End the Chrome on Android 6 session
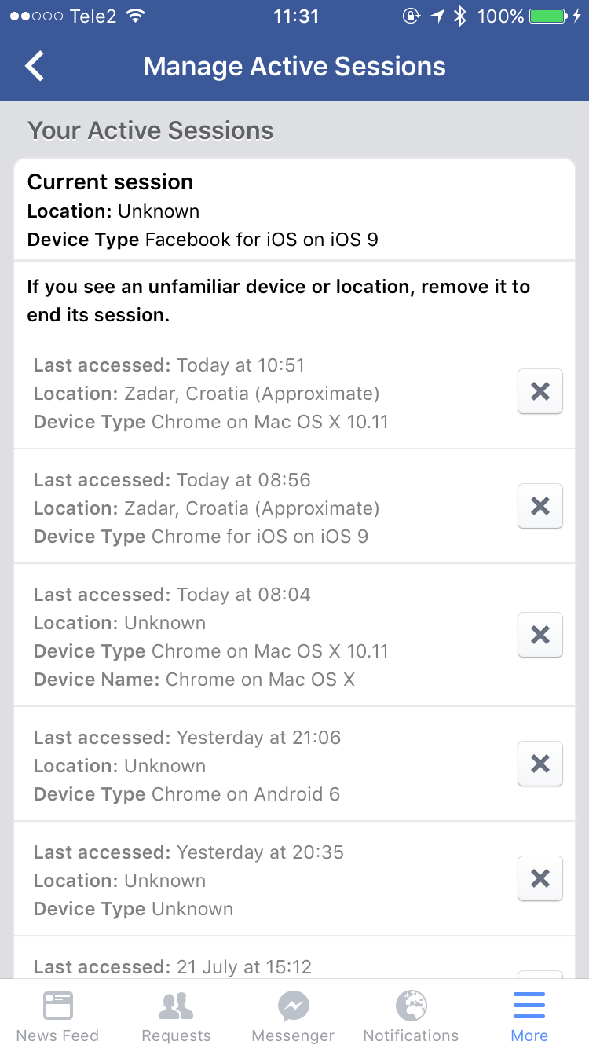589x1048 pixels. point(540,764)
